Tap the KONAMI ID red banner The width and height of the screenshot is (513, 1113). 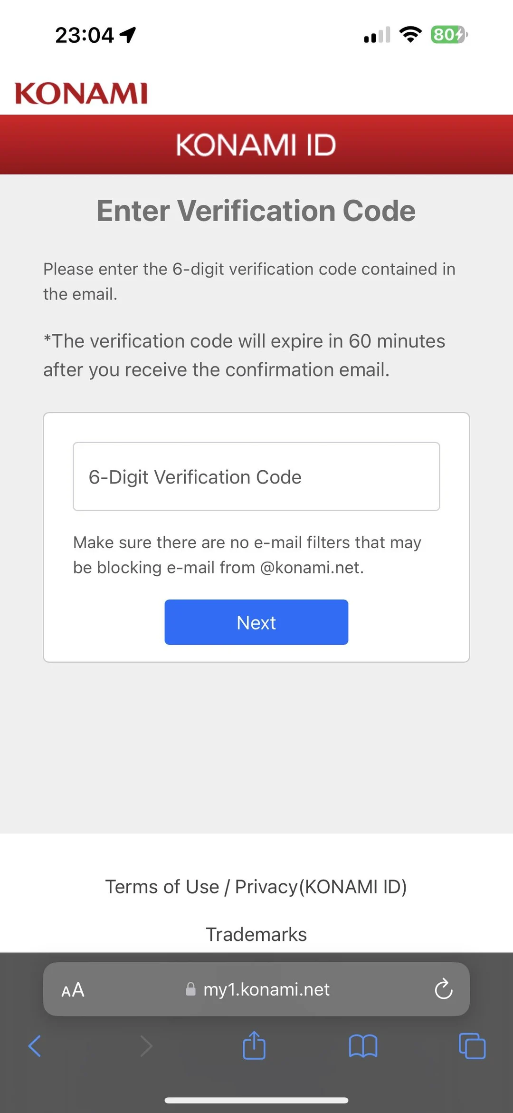pos(256,144)
